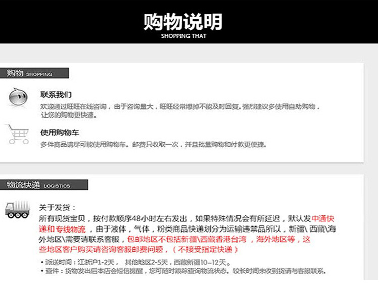
Task: Select the 物流快递 LOGISTICS section tab
Action: [44, 185]
